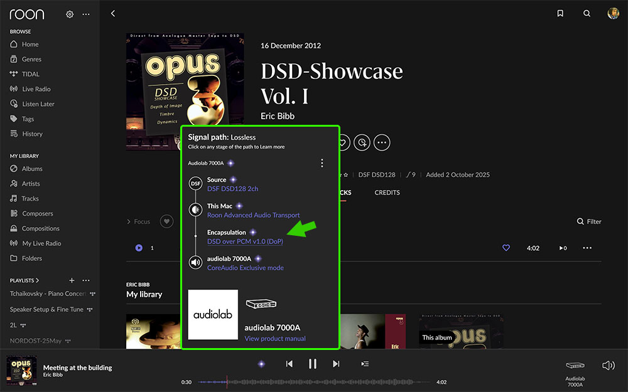Open search with the magnifier icon
This screenshot has height=392, width=628.
[587, 13]
